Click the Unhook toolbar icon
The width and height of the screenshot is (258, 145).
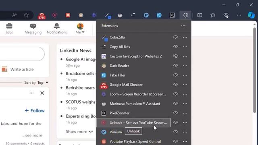[55, 15]
